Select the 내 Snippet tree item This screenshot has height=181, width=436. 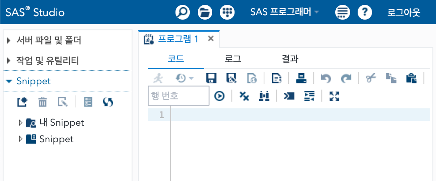tap(55, 123)
